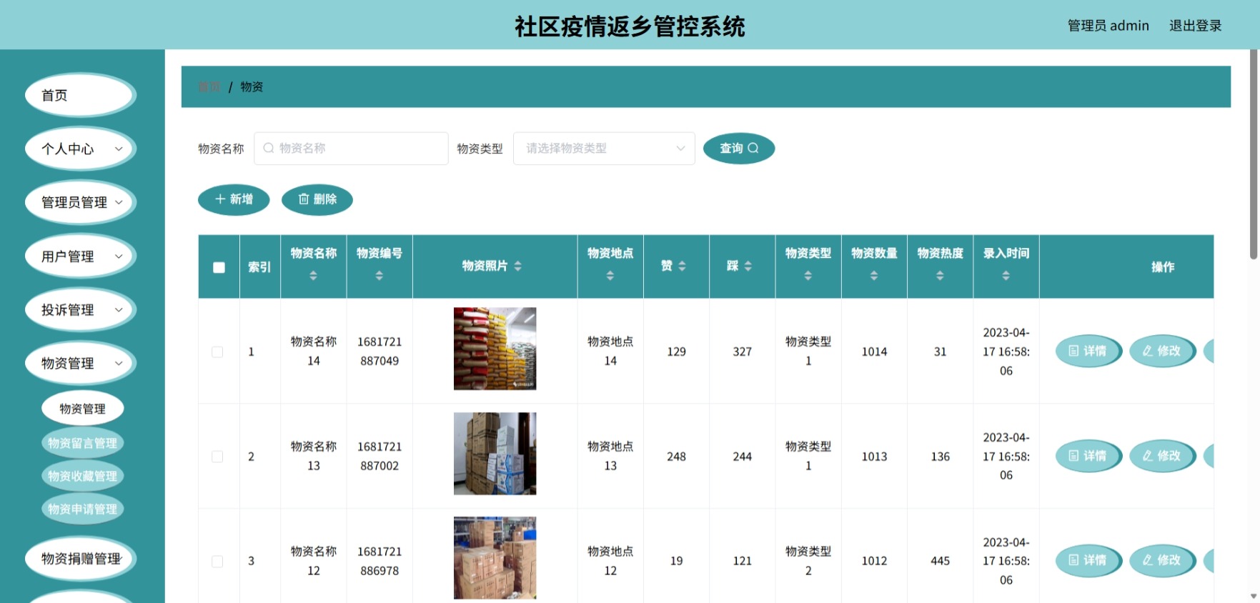Click the plus icon on 新增 button
Viewport: 1260px width, 603px height.
tap(220, 199)
